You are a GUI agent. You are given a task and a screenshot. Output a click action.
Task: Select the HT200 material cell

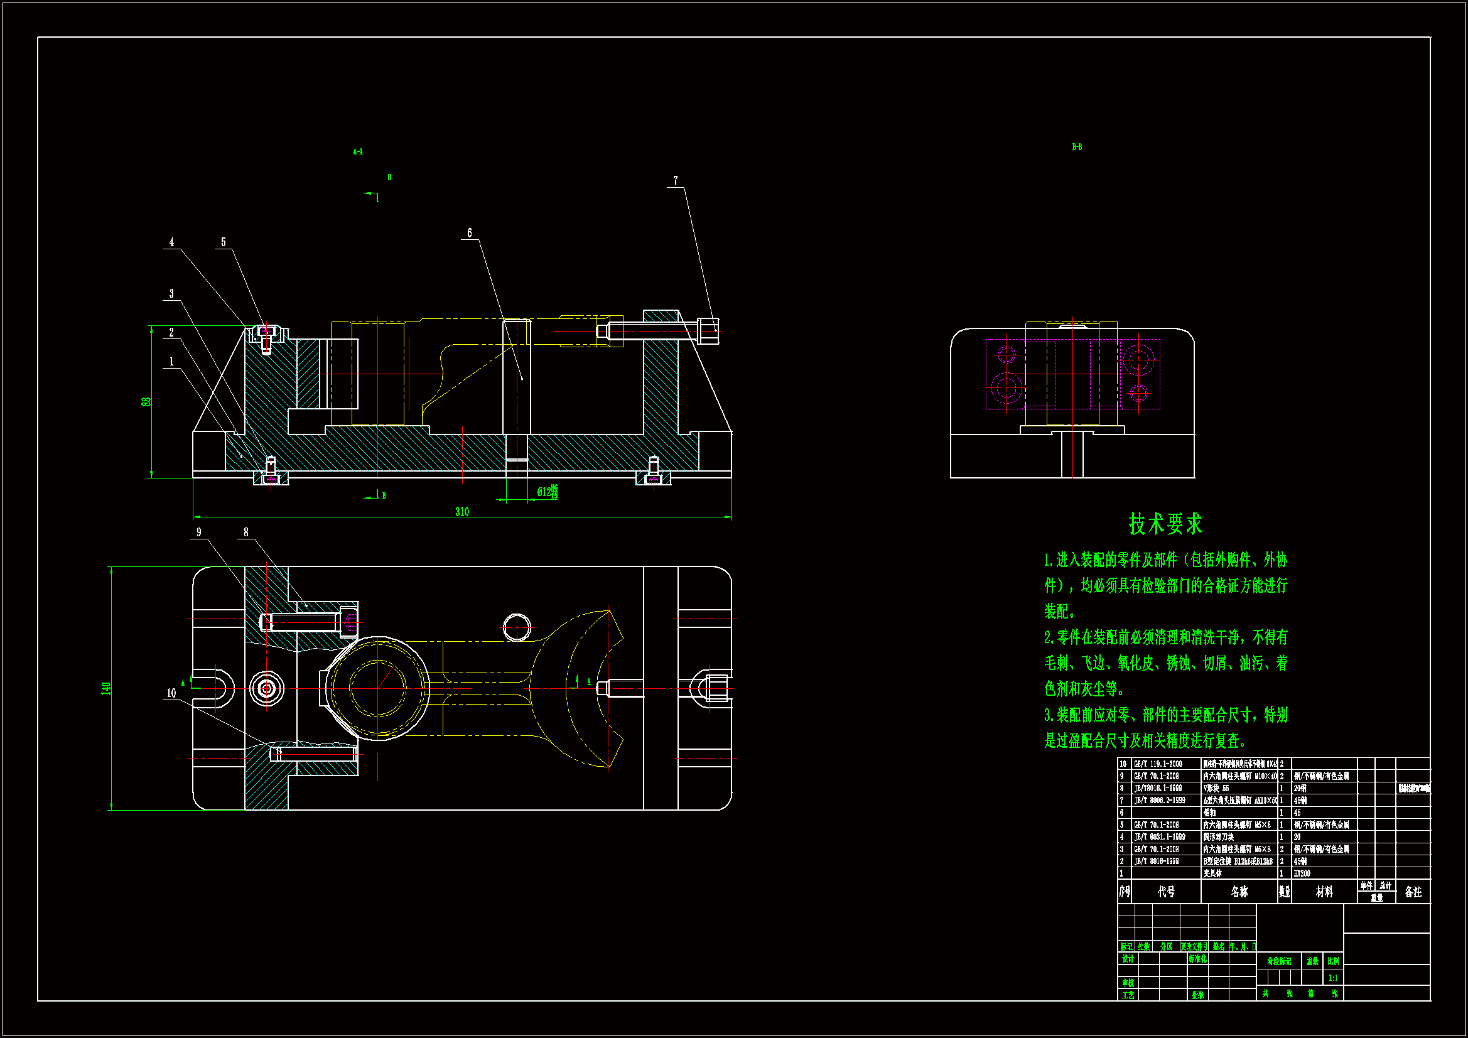click(x=1302, y=873)
